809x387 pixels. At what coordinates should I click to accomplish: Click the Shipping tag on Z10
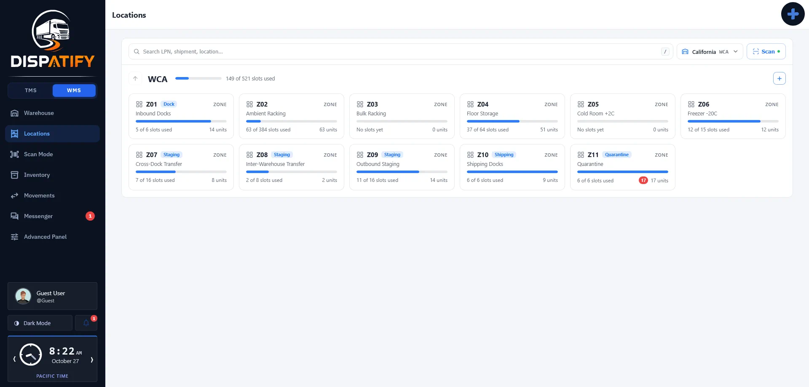[x=504, y=155]
